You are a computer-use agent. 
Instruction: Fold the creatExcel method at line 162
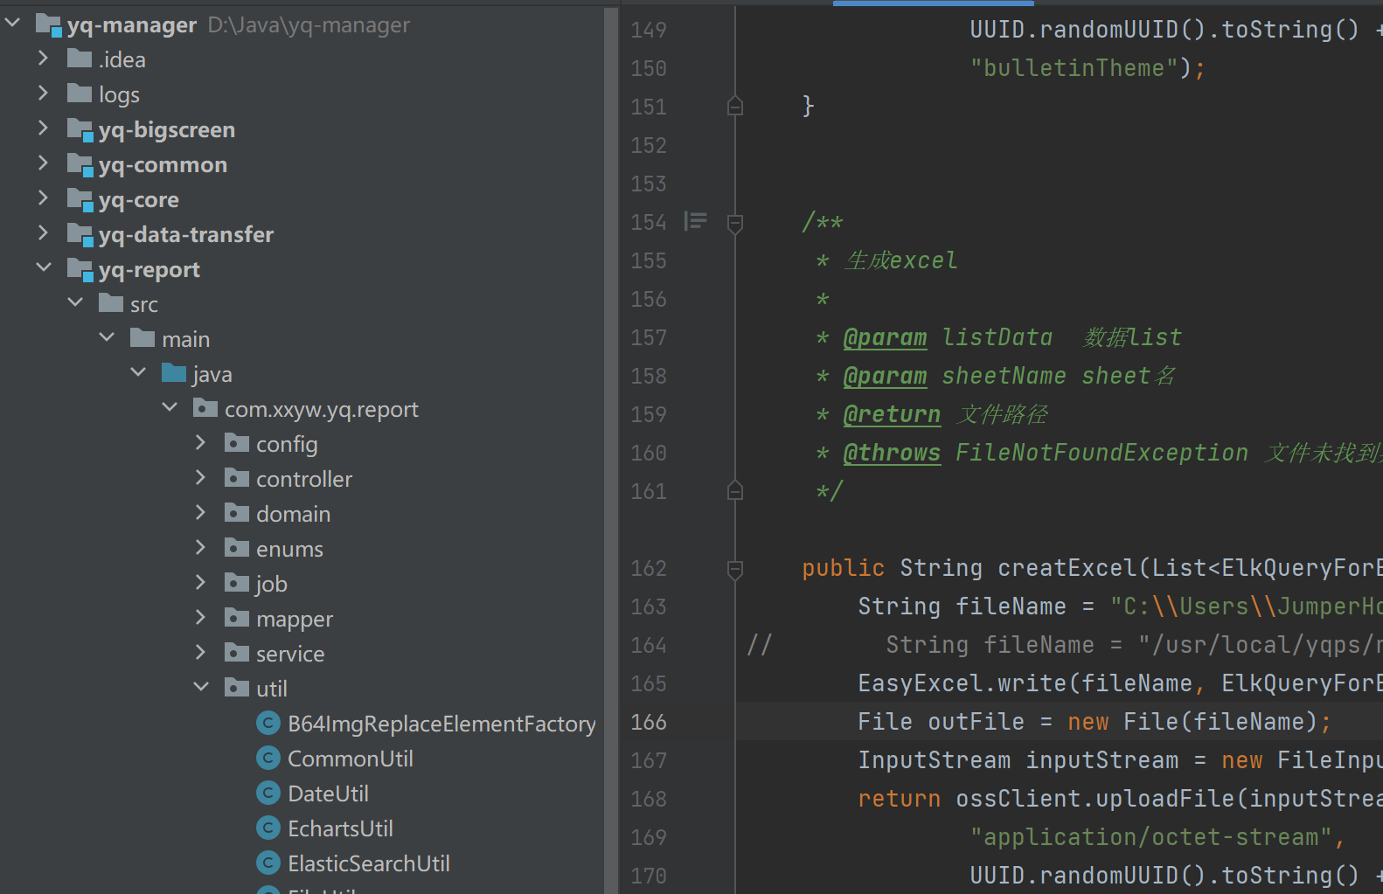(735, 569)
